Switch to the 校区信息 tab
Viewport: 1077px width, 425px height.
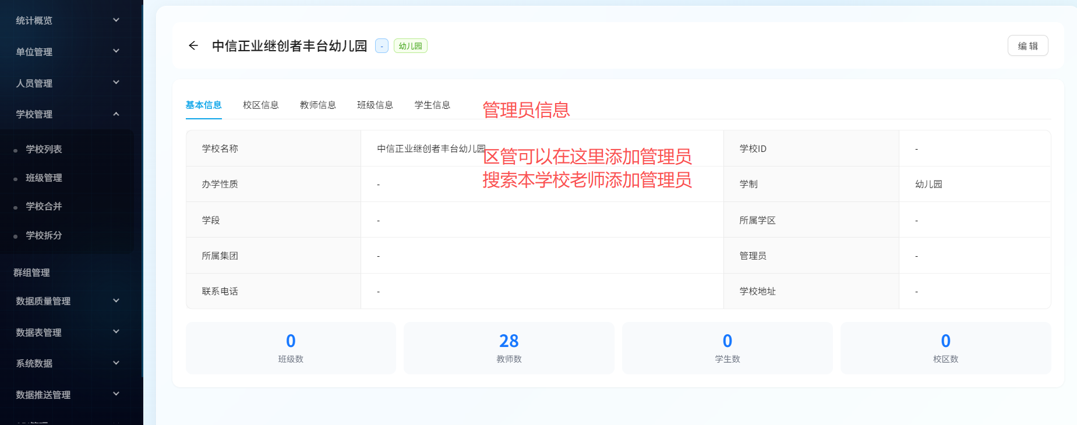[x=260, y=105]
